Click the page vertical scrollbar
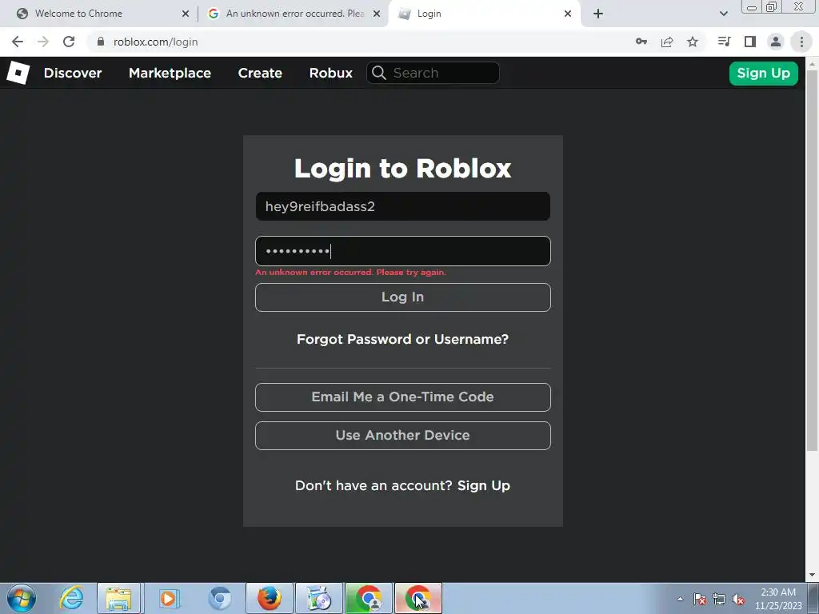Viewport: 819px width, 614px height. tap(813, 261)
